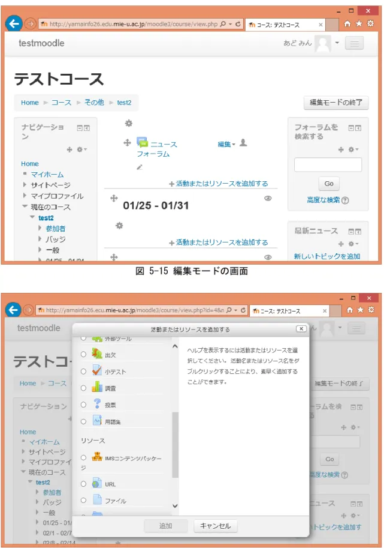Viewport: 384px width, 548px height.
Task: Expand the サイトページ tree node in the Figure 5-15 window
Action: [x=25, y=184]
